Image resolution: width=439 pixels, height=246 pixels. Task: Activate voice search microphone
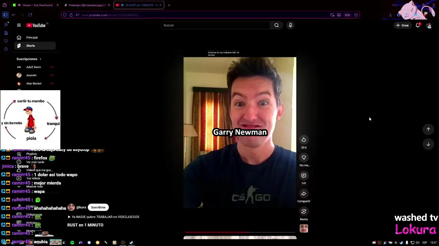click(x=290, y=25)
